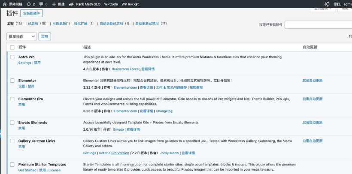Check the Envato Elements plugin checkbox

(x=12, y=123)
